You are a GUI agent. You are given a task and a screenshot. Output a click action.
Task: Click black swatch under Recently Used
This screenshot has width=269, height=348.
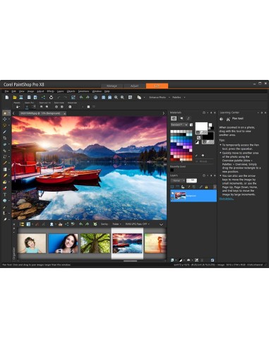point(172,170)
